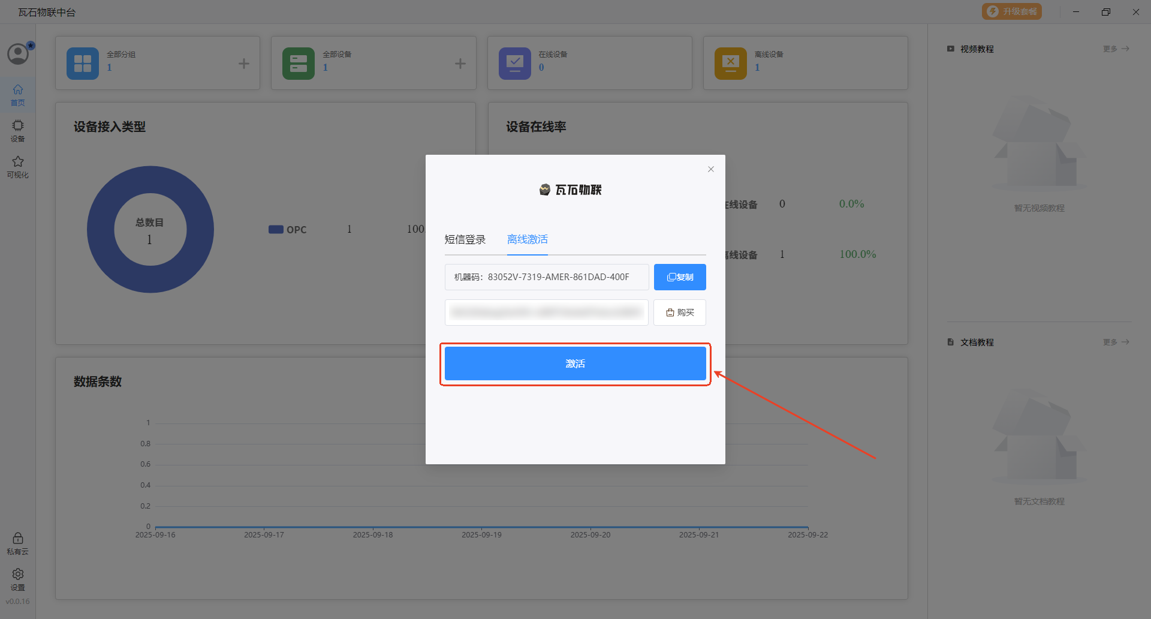Open the 可视化 visualization section
The image size is (1151, 619).
pyautogui.click(x=18, y=167)
